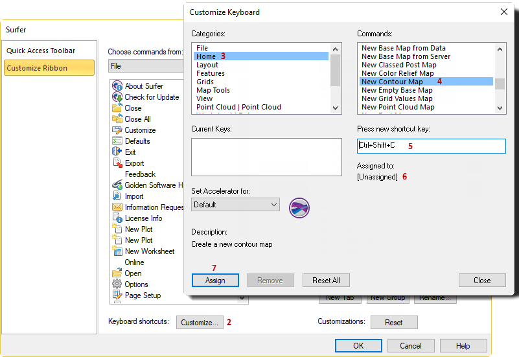
Task: Click the Customizations Reset button
Action: tap(394, 322)
